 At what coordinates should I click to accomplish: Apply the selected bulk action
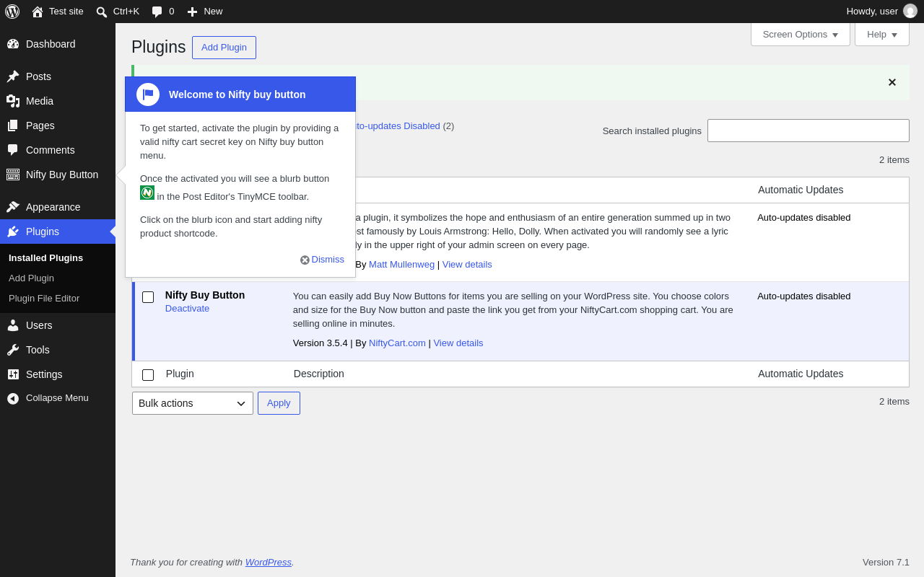(279, 403)
